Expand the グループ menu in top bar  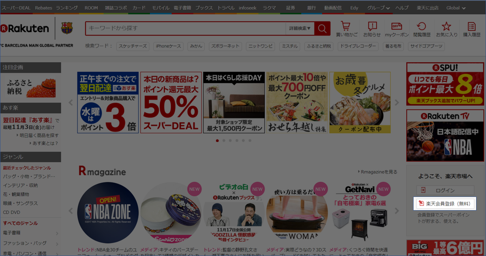pos(378,8)
